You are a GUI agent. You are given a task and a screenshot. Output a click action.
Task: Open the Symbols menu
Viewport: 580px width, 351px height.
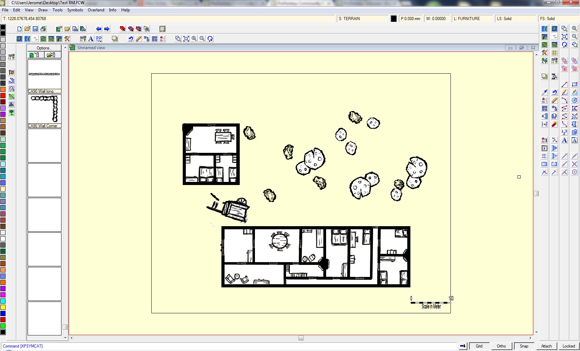click(75, 10)
